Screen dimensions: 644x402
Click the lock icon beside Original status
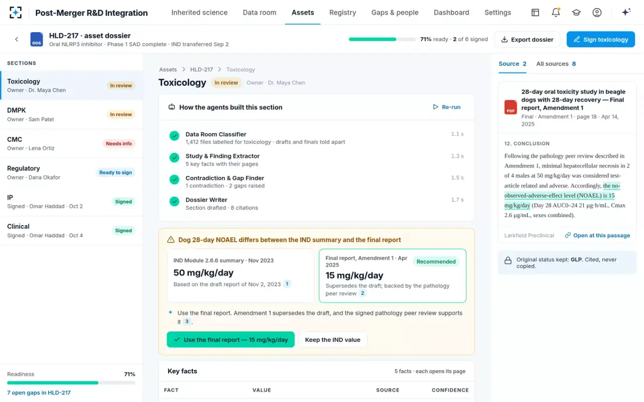(508, 260)
